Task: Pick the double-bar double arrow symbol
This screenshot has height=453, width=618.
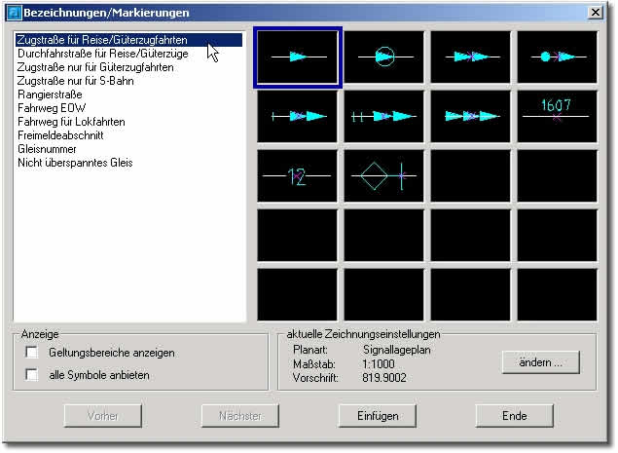Action: [x=383, y=116]
